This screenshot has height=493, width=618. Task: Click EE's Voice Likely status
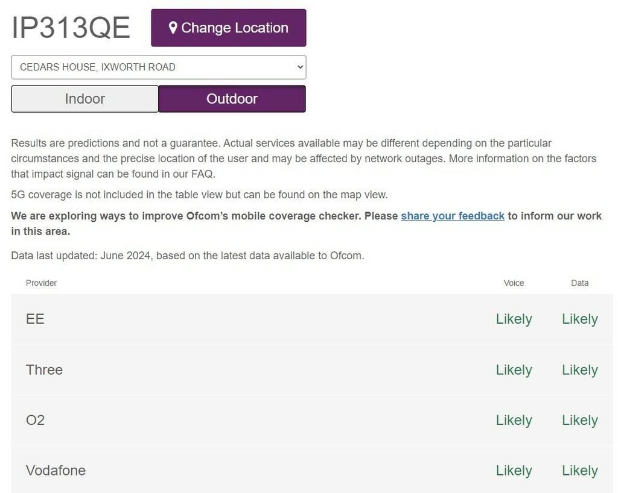514,318
